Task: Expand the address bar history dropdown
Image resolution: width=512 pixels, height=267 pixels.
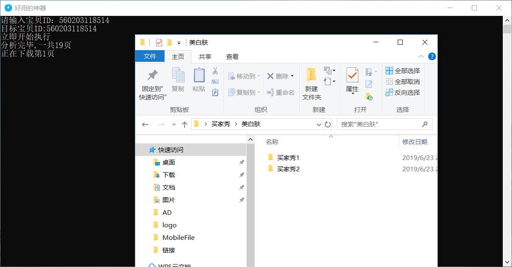Action: pos(319,125)
